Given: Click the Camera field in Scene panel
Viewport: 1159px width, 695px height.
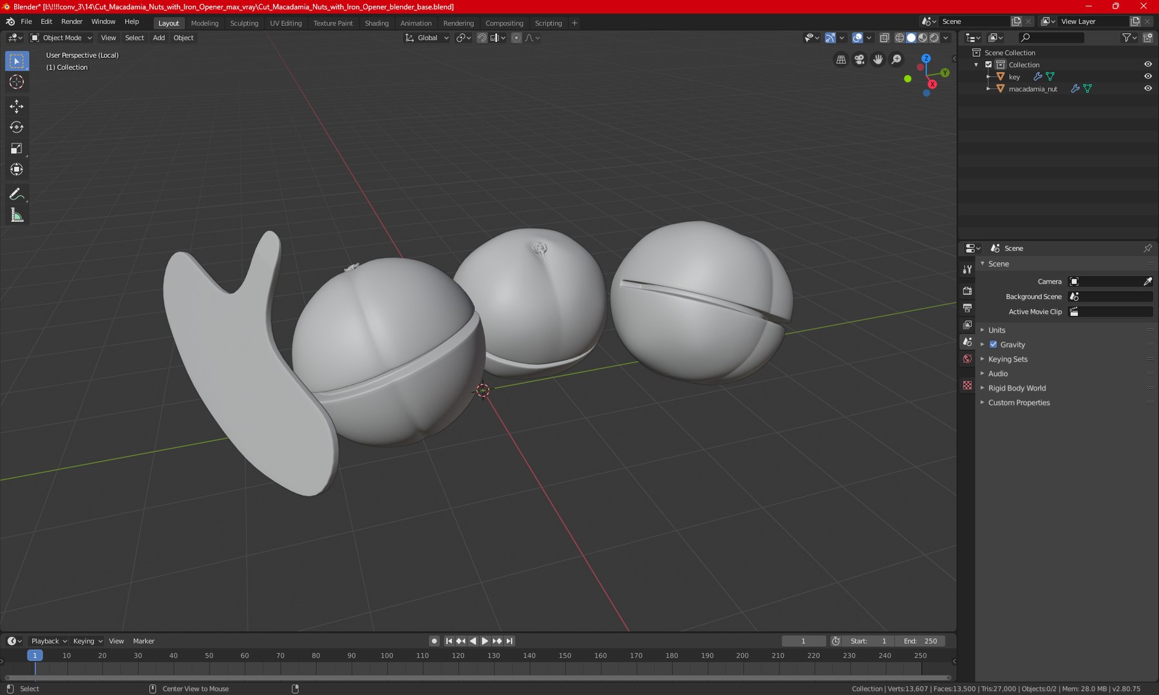Looking at the screenshot, I should (x=1111, y=281).
